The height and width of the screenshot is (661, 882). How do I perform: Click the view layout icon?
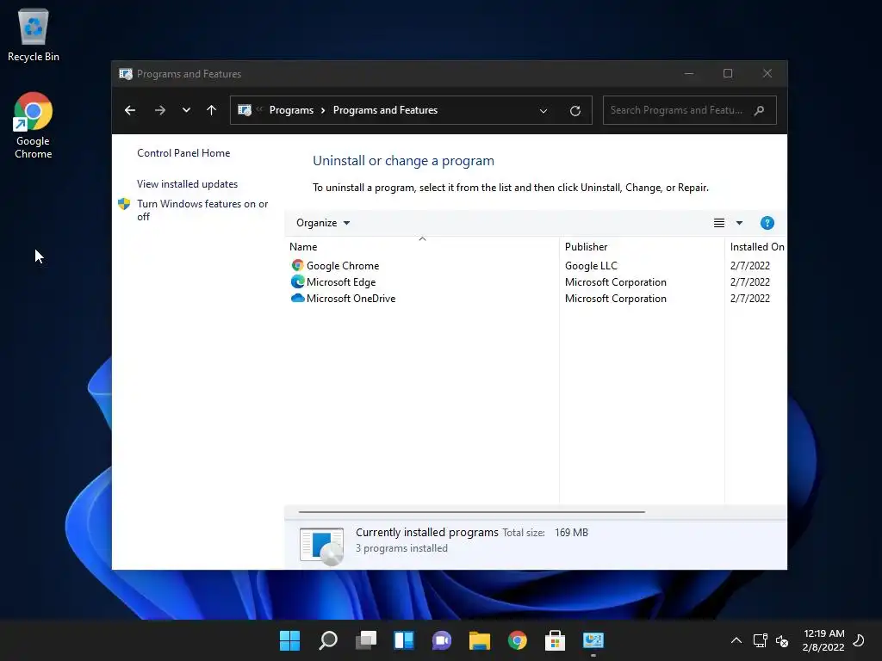[x=719, y=223]
